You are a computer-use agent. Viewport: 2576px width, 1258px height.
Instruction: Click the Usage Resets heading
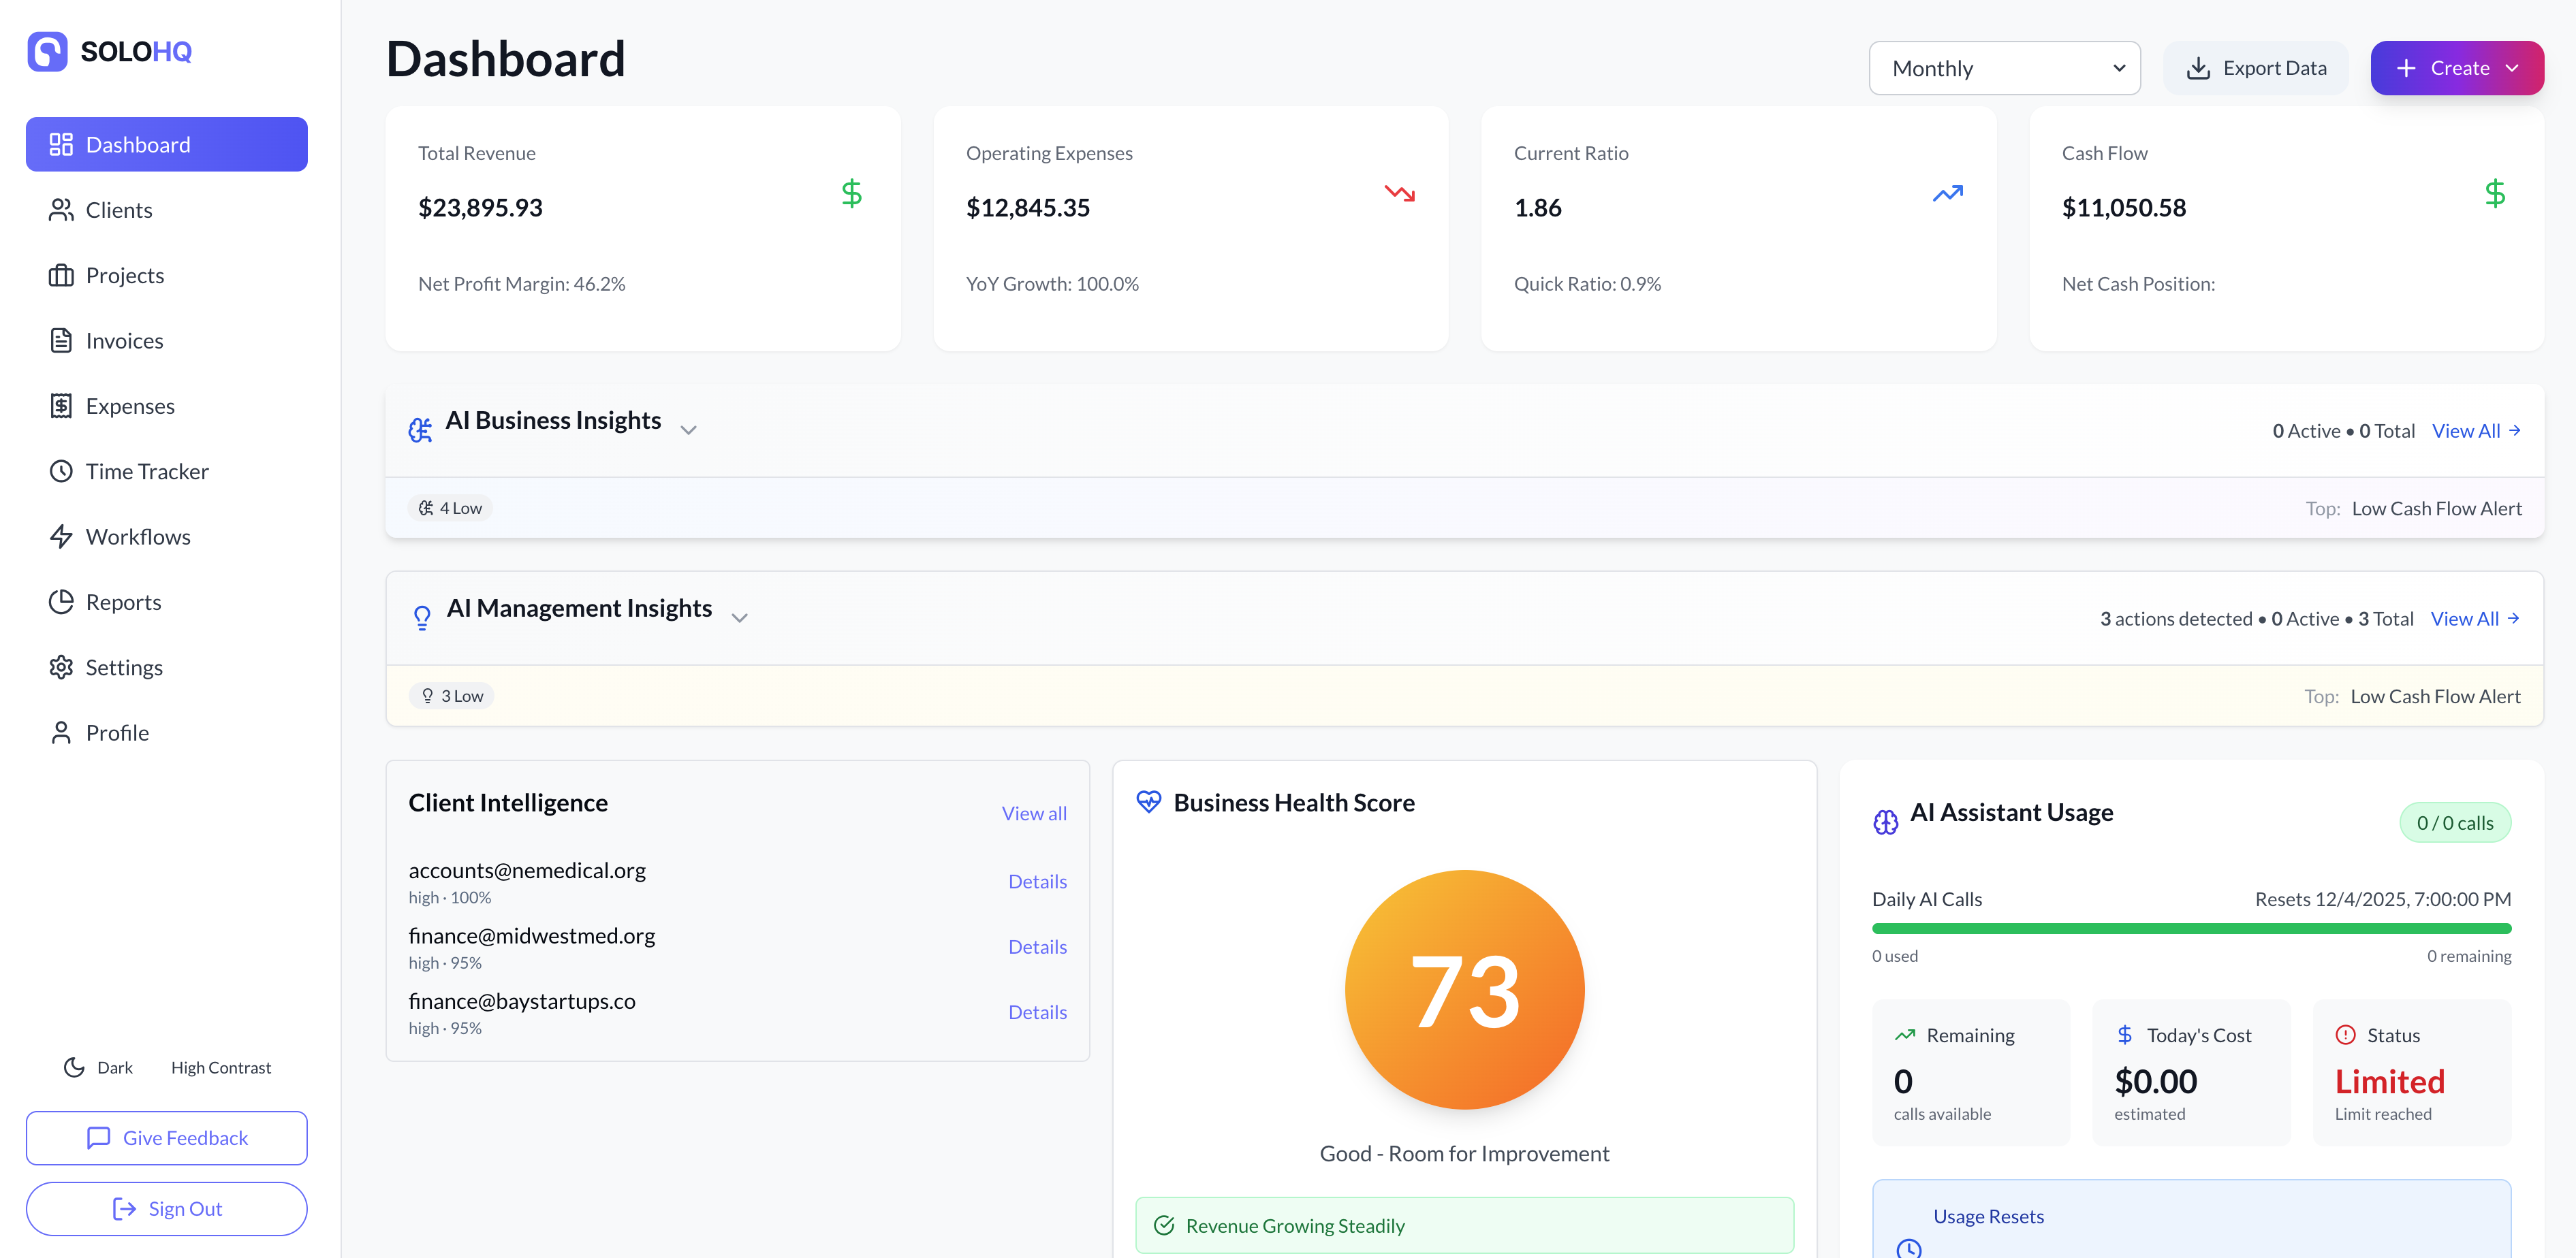[1988, 1216]
